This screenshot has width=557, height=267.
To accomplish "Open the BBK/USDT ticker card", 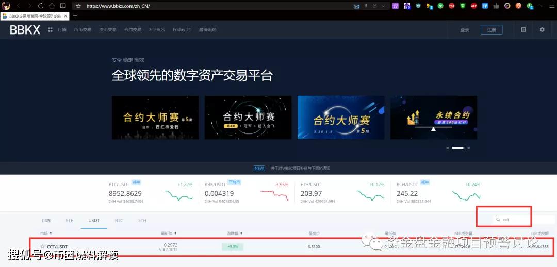I will click(x=247, y=193).
